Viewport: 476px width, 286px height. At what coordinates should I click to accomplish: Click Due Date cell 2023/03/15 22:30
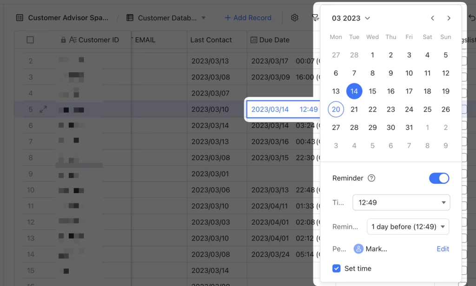(x=283, y=158)
